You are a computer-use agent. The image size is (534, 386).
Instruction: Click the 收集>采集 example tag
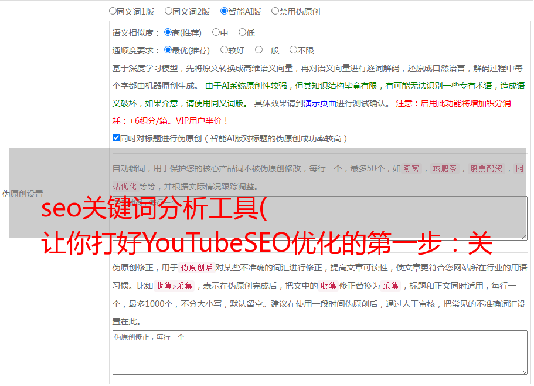click(x=174, y=286)
